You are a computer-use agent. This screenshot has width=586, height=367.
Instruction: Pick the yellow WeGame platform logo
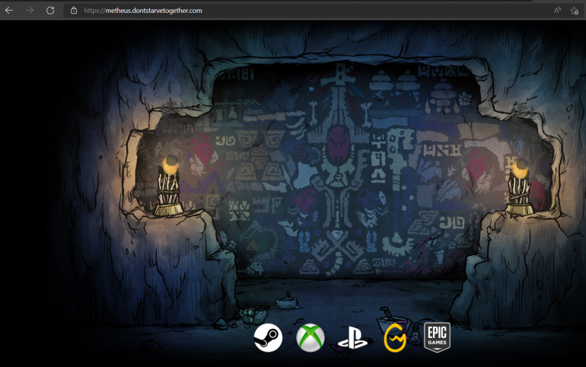click(395, 338)
